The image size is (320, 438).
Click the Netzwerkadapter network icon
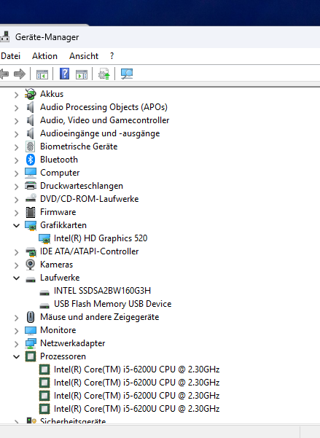30,343
